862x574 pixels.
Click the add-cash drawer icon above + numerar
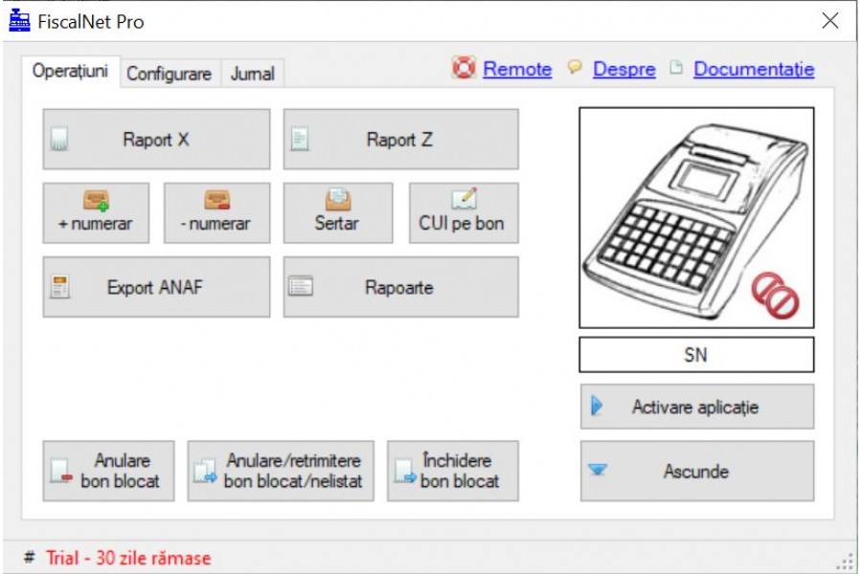[96, 201]
